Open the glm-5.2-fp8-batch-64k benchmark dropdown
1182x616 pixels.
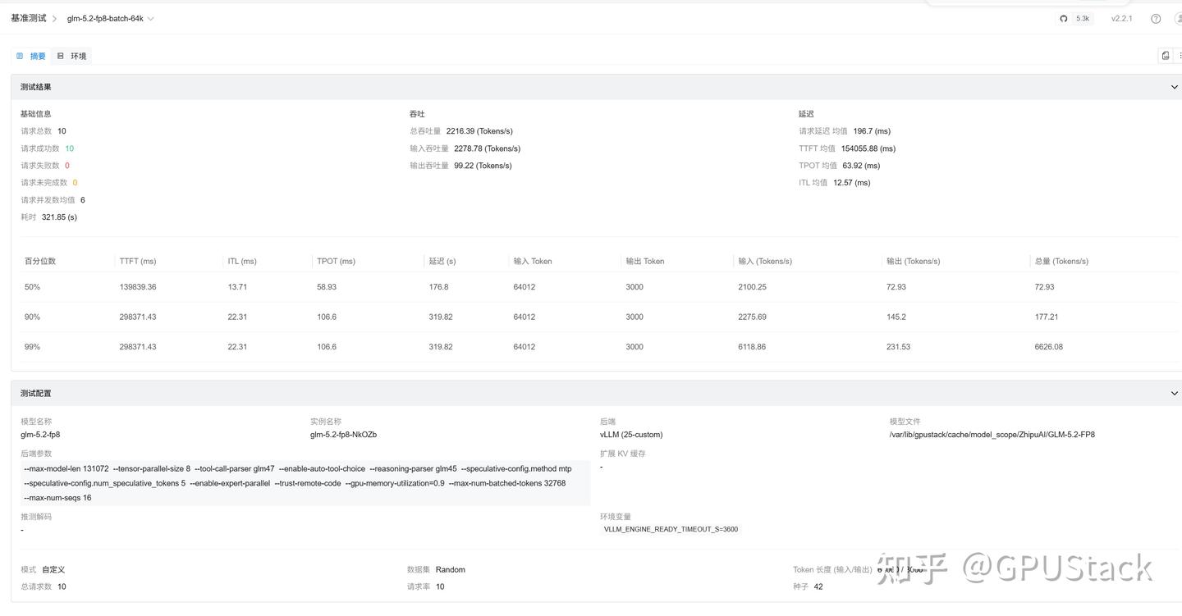111,19
